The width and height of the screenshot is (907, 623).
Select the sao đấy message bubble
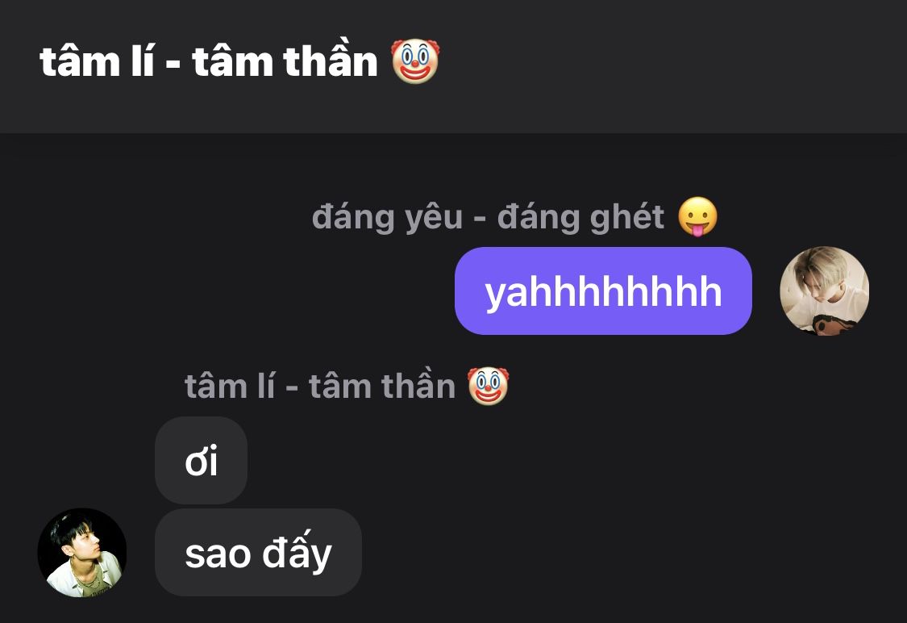(x=259, y=552)
